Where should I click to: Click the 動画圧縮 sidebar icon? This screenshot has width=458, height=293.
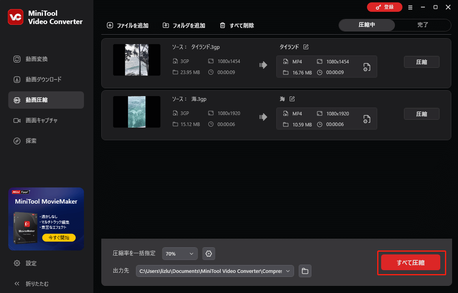coord(17,100)
